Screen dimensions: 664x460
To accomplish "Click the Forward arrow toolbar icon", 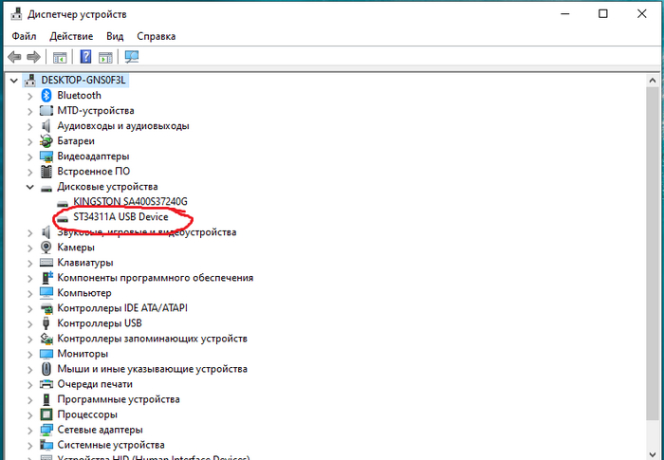I will tap(33, 57).
